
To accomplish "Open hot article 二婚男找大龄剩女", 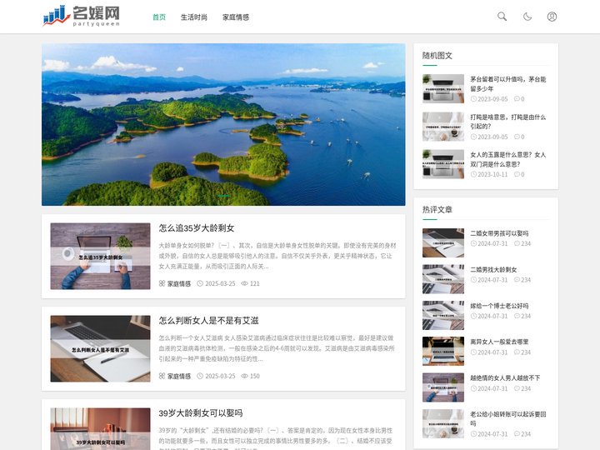I will pos(493,270).
